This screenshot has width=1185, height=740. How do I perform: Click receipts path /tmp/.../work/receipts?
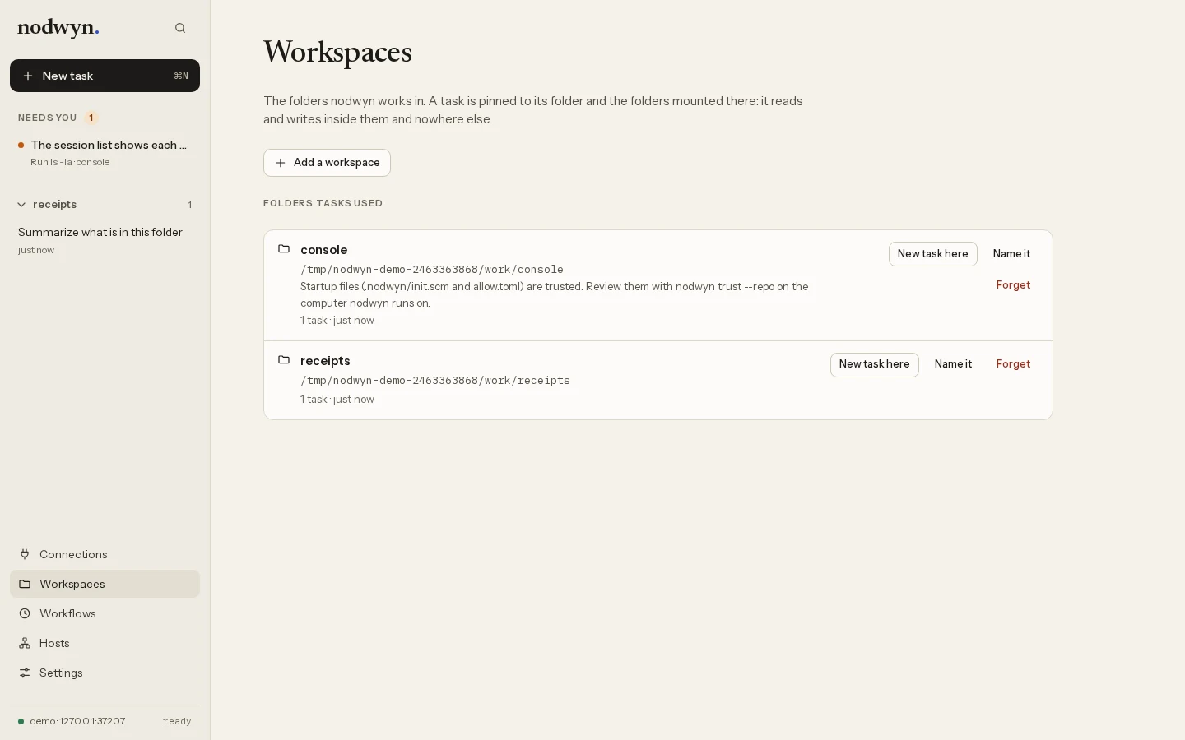435,381
